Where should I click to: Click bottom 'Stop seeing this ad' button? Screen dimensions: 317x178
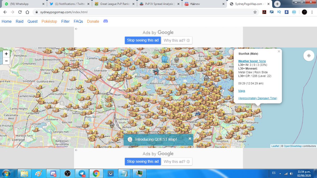pyautogui.click(x=143, y=161)
